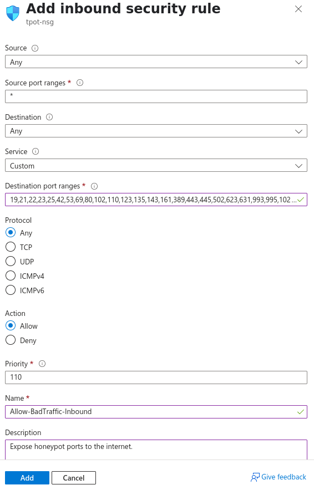Screen dimensions: 314x490
Task: Click the info icon beside Source port ranges
Action: 80,83
